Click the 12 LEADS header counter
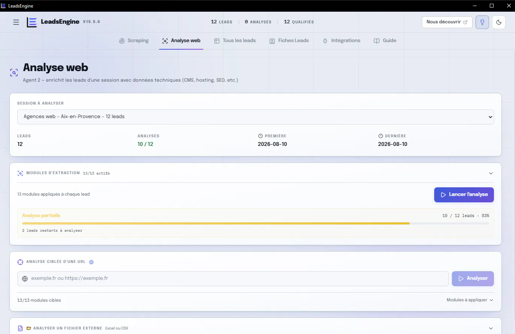This screenshot has width=515, height=334. point(221,22)
